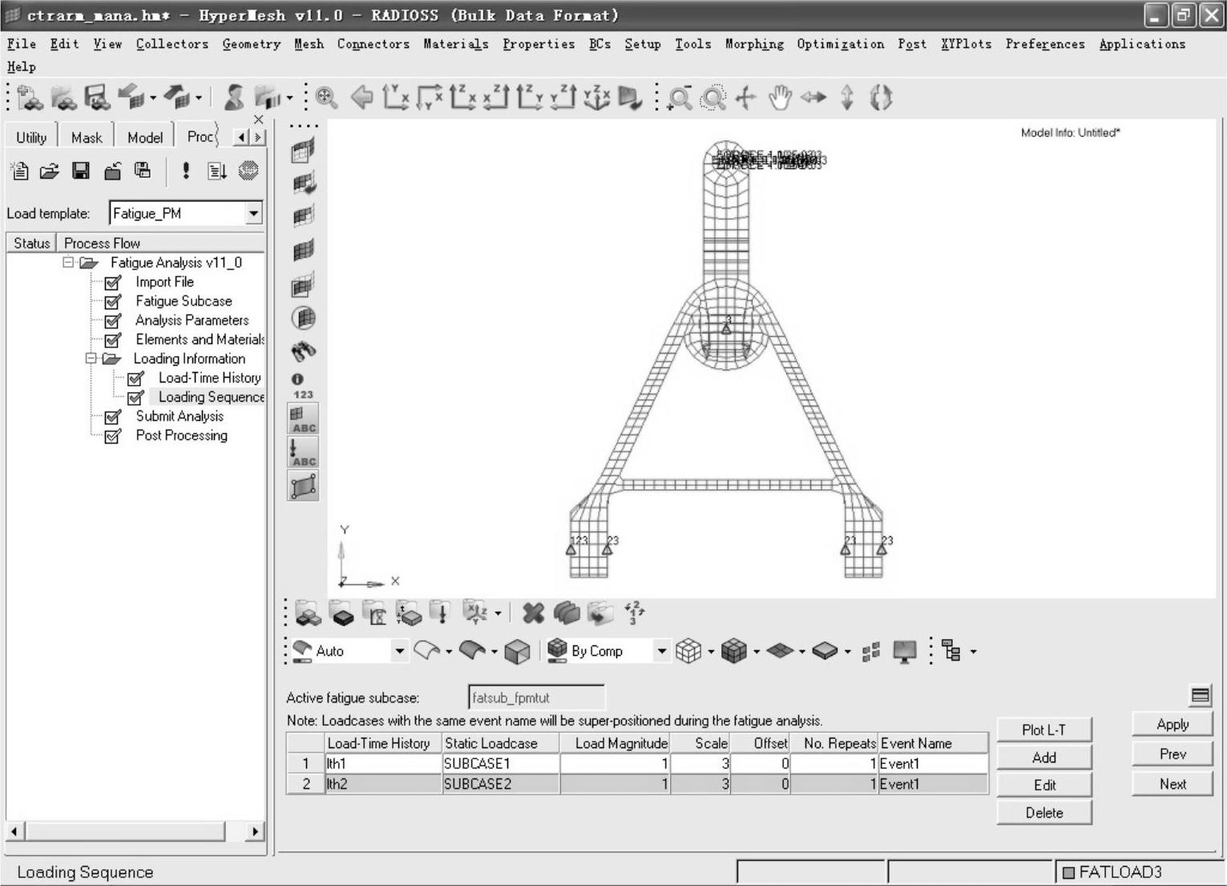The height and width of the screenshot is (886, 1227).
Task: Click the pan hand view tool
Action: pos(779,98)
